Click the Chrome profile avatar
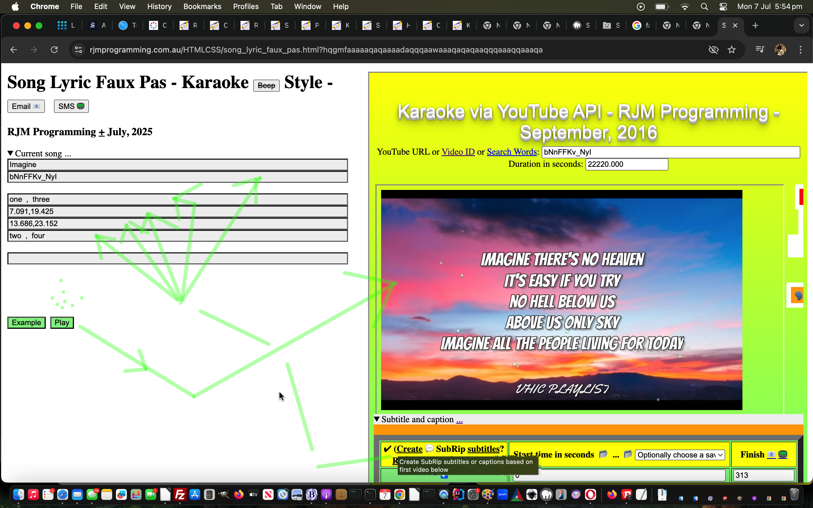The image size is (813, 508). tap(780, 50)
